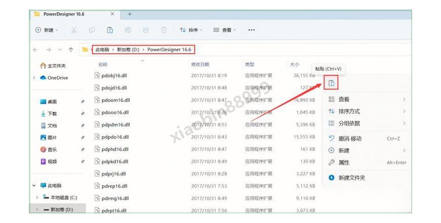Open the 查看 view dropdown in toolbar
The width and height of the screenshot is (441, 223).
point(224,30)
